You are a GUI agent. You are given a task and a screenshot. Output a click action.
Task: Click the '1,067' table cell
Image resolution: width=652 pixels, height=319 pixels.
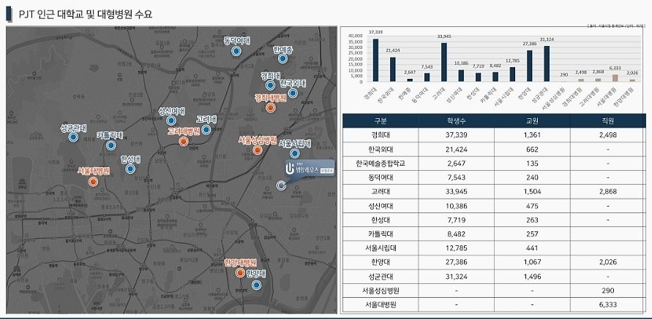coord(532,262)
